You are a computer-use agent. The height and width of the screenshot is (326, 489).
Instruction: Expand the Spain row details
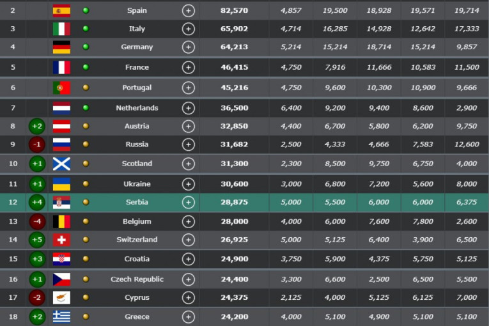click(x=188, y=10)
